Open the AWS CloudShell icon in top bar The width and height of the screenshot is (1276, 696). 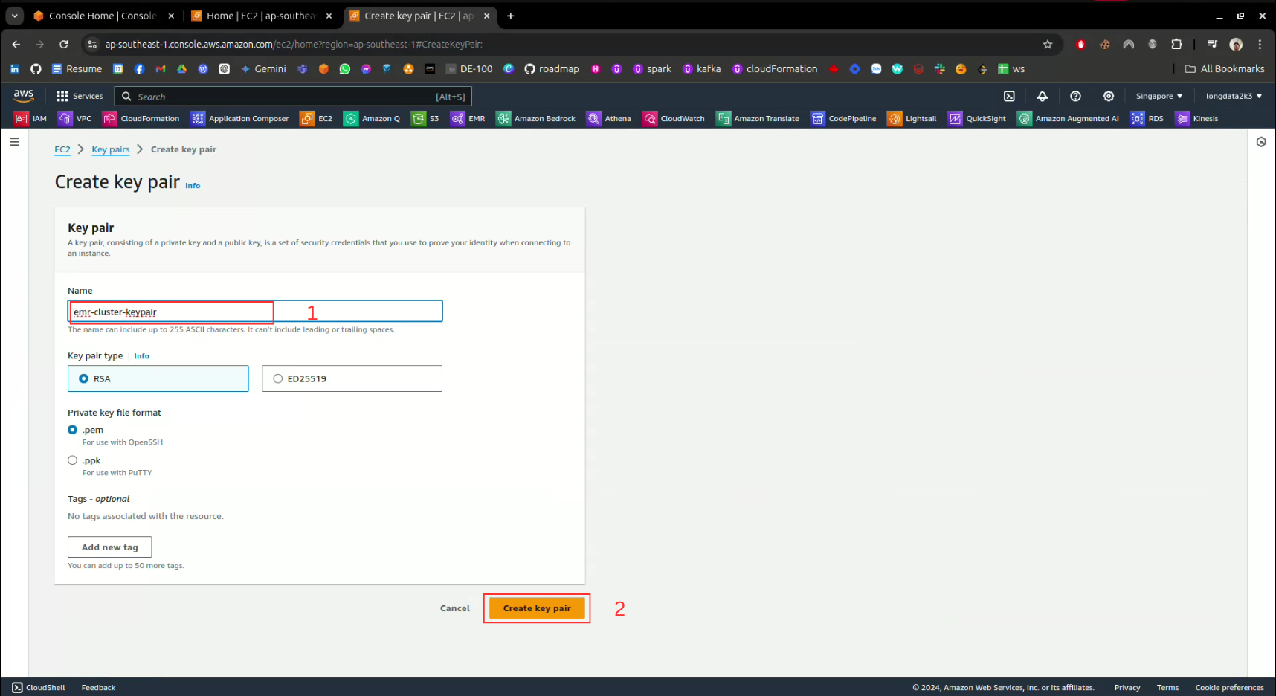(1009, 96)
